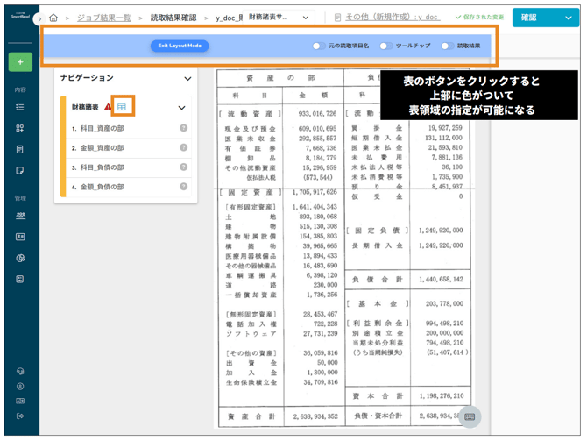587x441 pixels.
Task: Open the 財務諸表サ... document dropdown
Action: [279, 18]
